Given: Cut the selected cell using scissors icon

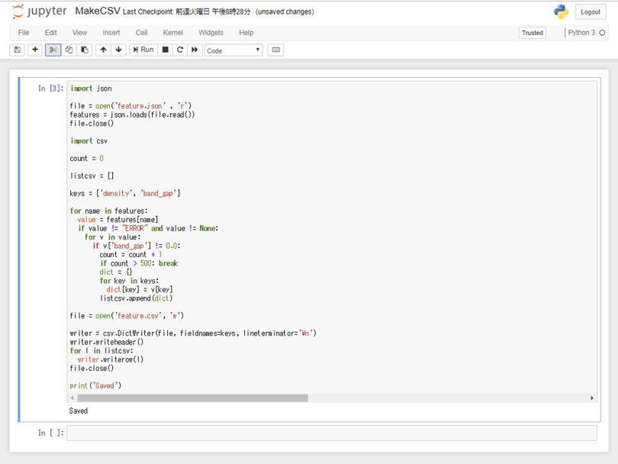Looking at the screenshot, I should (53, 50).
